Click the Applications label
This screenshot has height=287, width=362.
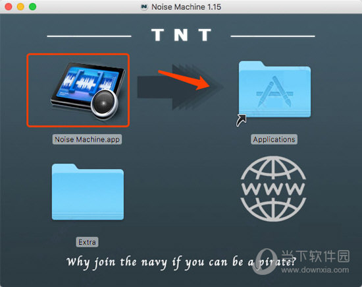coord(274,139)
